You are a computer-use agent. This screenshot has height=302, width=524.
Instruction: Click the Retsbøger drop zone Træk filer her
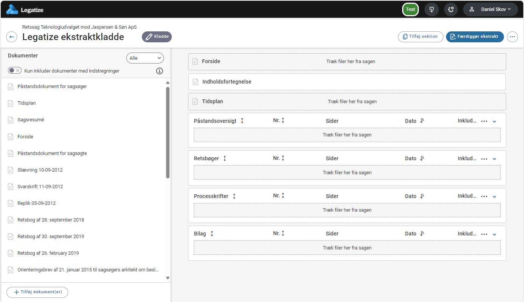coord(347,172)
